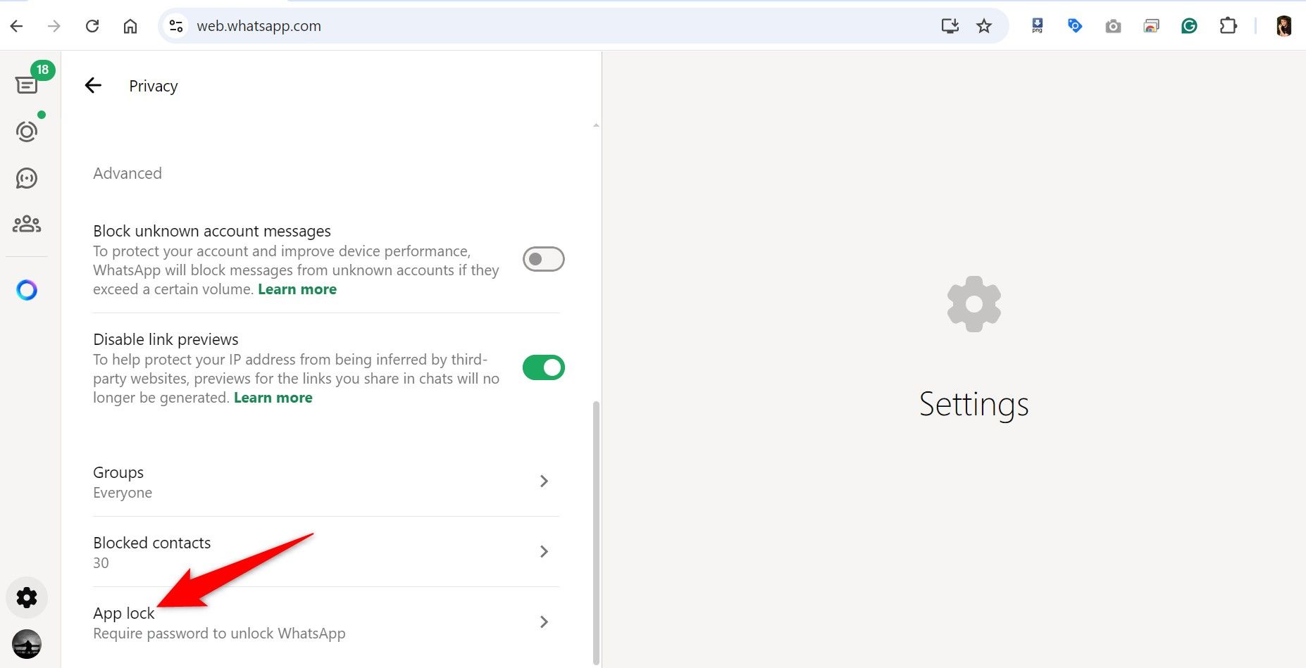Click the browser back arrow
The image size is (1306, 668).
tap(17, 26)
